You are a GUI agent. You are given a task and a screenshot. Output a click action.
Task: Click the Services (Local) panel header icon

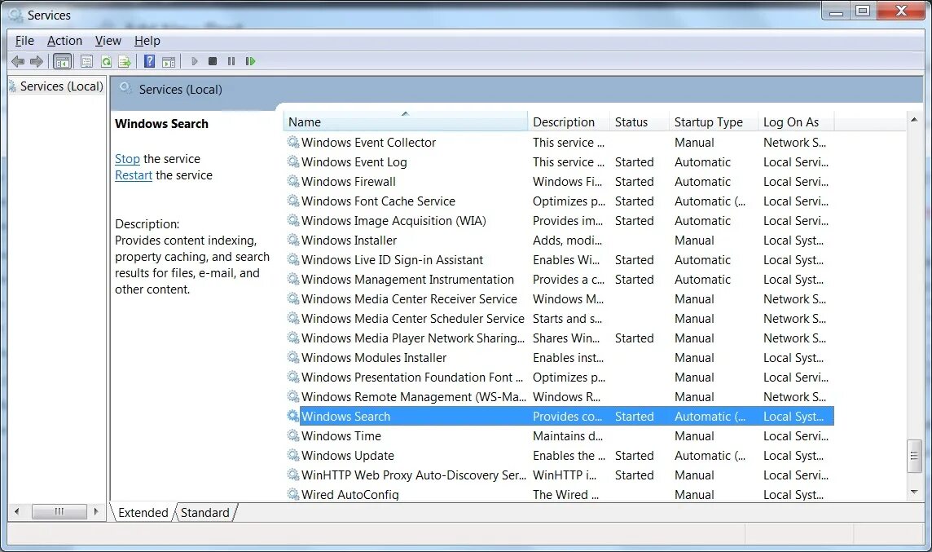point(125,89)
